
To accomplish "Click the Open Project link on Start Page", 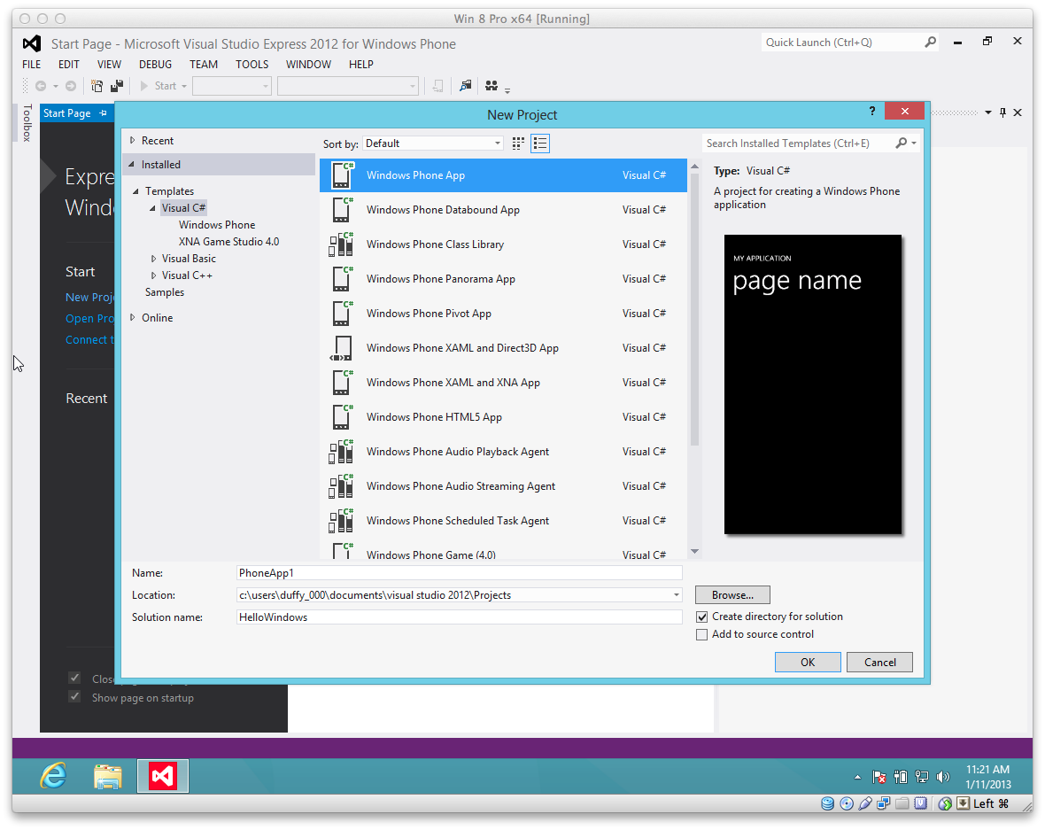I will click(x=90, y=319).
